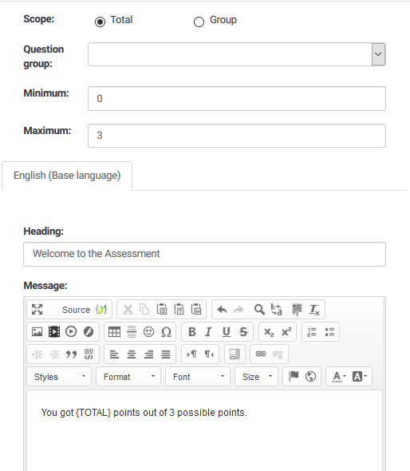Undo the last edit
The height and width of the screenshot is (471, 410).
tap(222, 309)
